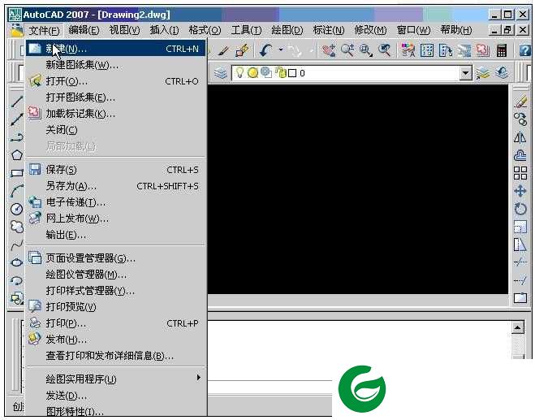Open the Layer Properties Manager icon
Viewport: 535px width, 420px height.
click(x=221, y=73)
